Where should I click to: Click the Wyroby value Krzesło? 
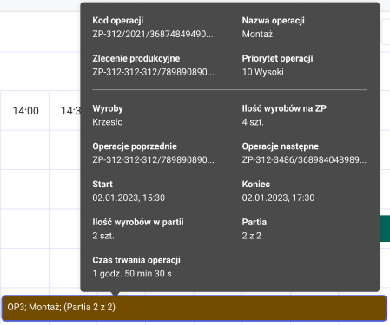[x=108, y=122]
